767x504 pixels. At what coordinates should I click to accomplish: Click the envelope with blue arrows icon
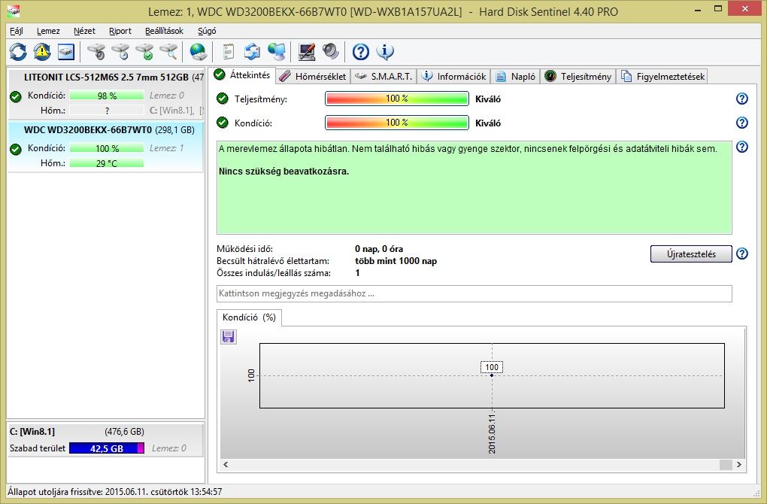[253, 51]
